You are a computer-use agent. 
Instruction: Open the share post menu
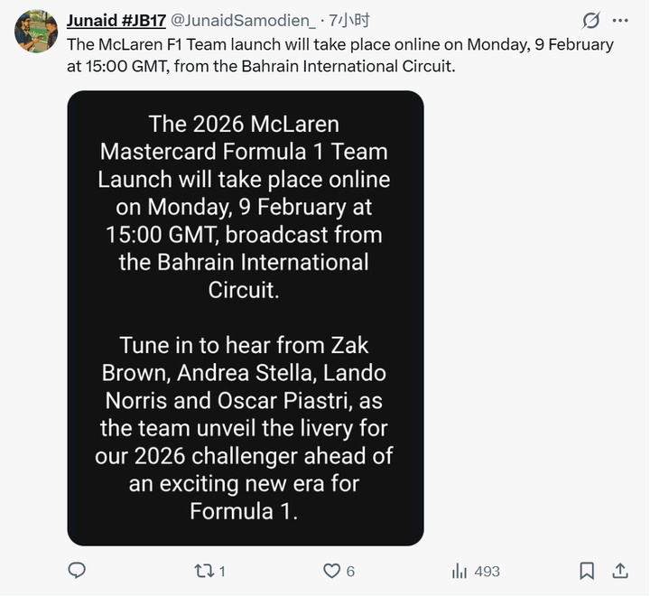tap(620, 571)
